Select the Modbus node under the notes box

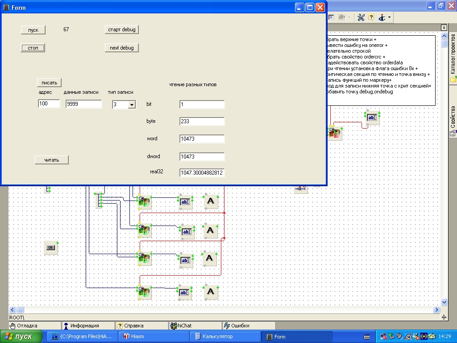tap(335, 133)
